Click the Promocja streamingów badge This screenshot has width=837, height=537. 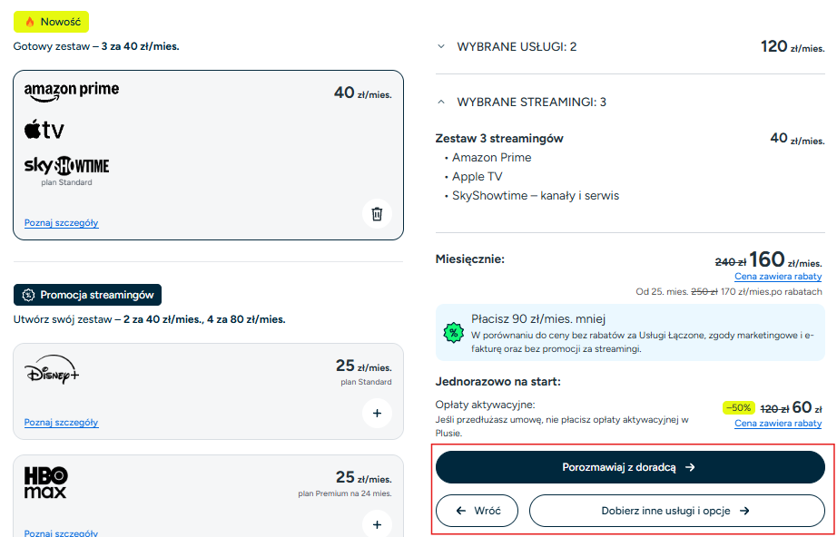click(x=87, y=295)
